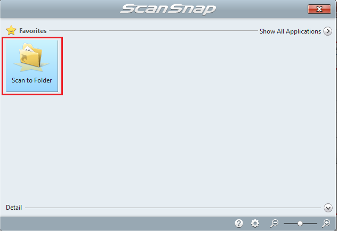This screenshot has width=337, height=231.
Task: Open help via the question mark icon
Action: point(239,223)
